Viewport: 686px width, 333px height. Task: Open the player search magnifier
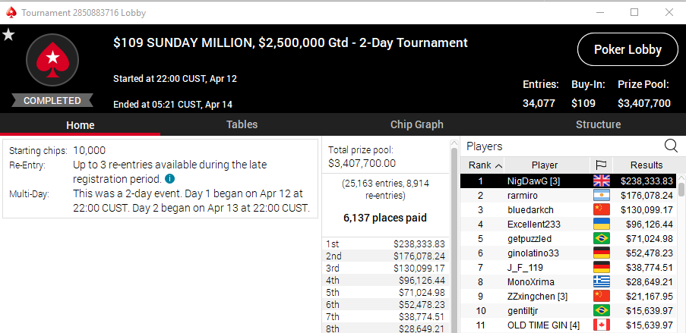click(671, 146)
